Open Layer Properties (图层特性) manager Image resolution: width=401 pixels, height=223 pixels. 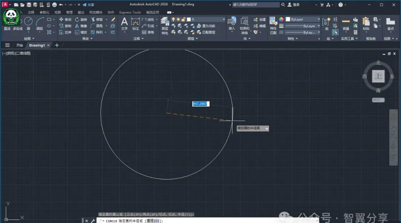click(165, 24)
